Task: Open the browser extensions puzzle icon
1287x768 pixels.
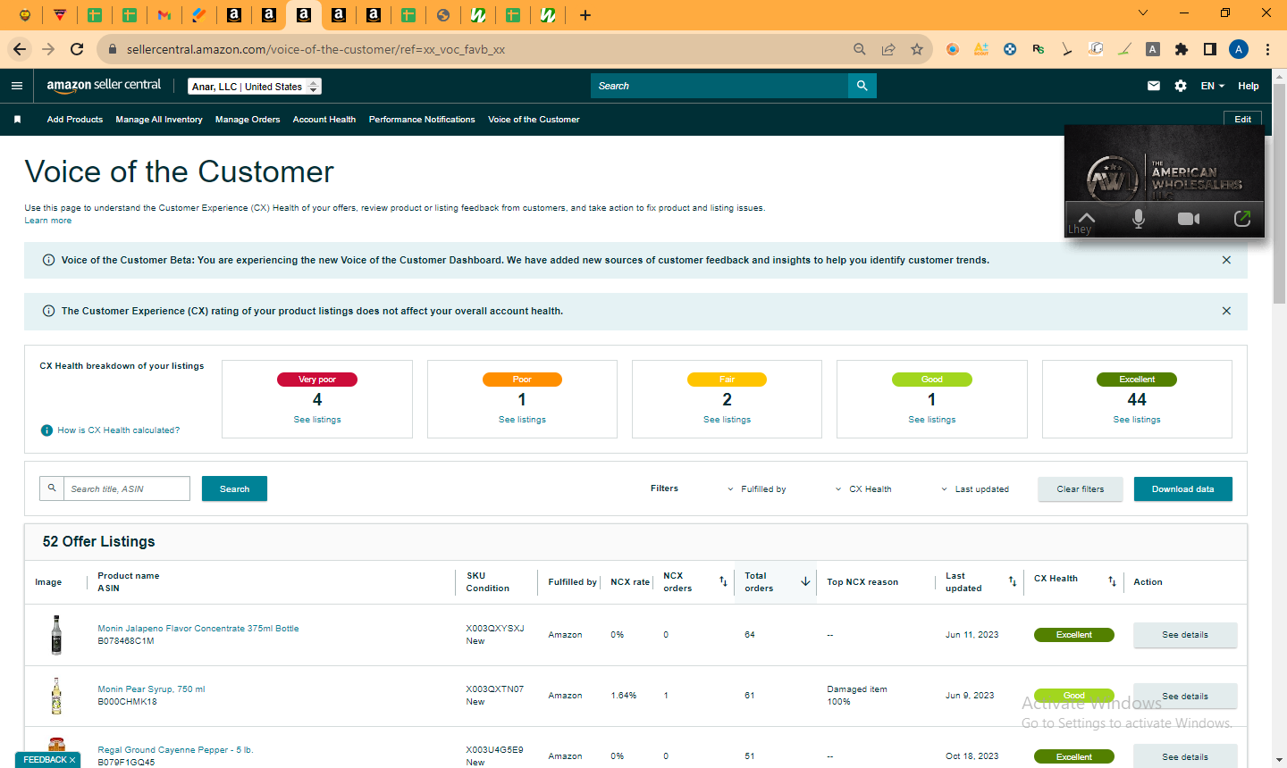Action: click(x=1182, y=49)
